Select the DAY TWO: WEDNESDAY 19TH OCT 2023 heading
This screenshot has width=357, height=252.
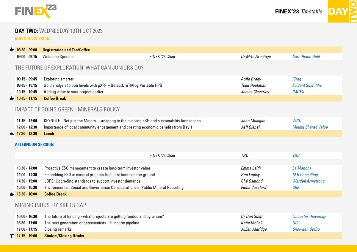59,31
